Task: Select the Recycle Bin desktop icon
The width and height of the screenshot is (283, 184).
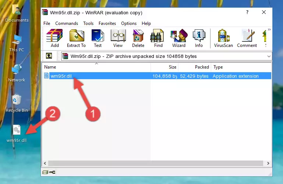Action: [x=17, y=104]
